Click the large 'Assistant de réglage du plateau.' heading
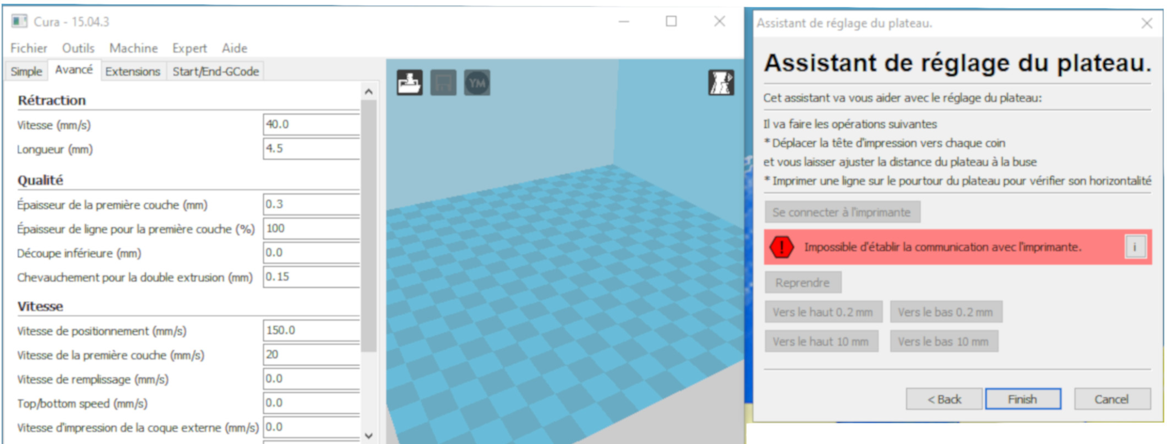Viewport: 1167px width, 444px height. click(x=957, y=63)
